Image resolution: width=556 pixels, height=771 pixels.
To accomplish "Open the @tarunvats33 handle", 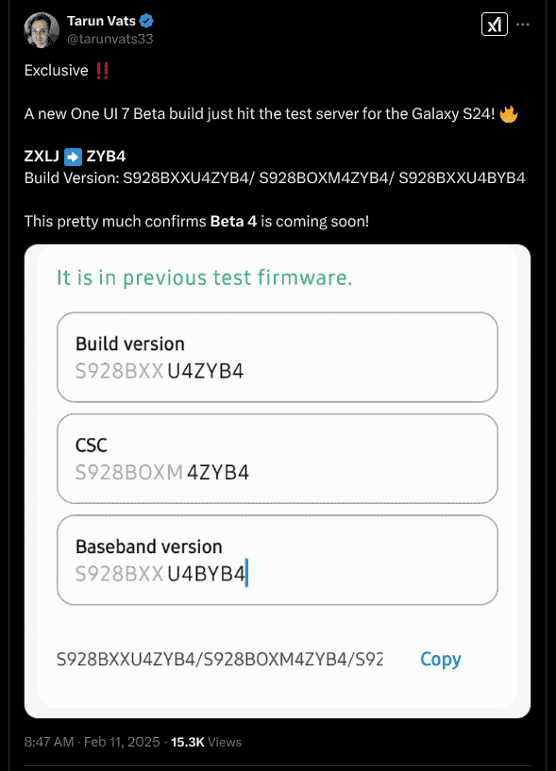I will (x=110, y=39).
